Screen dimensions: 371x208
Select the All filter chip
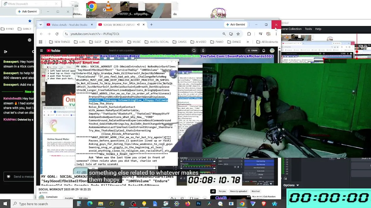pyautogui.click(x=213, y=191)
